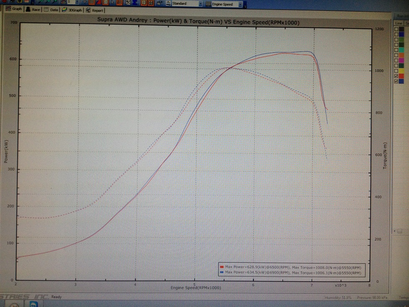Uncheck the red run line checkbox

coord(396,76)
